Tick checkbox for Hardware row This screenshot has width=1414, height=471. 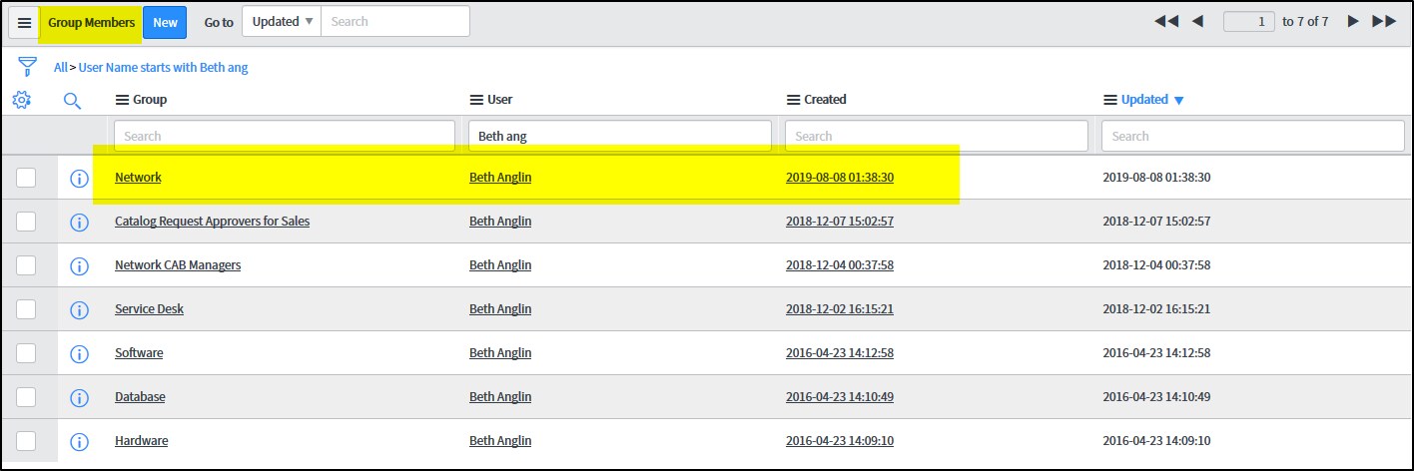(x=26, y=441)
